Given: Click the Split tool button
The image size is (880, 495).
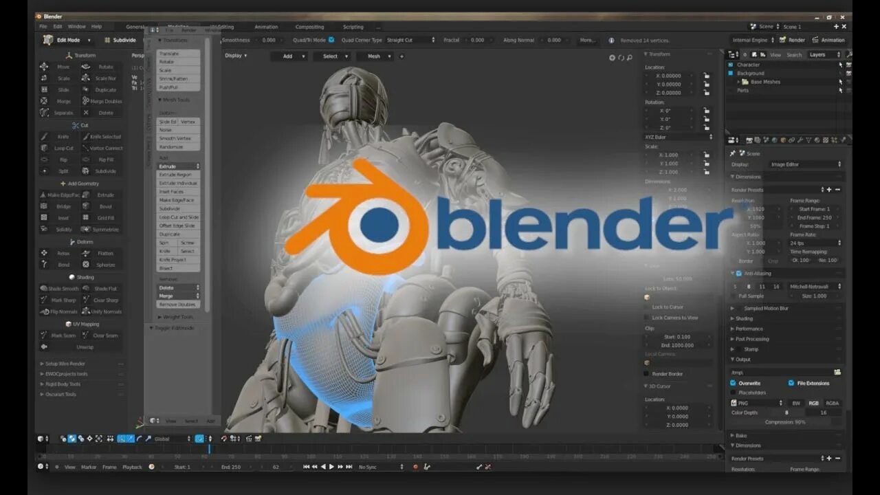Looking at the screenshot, I should click(59, 170).
